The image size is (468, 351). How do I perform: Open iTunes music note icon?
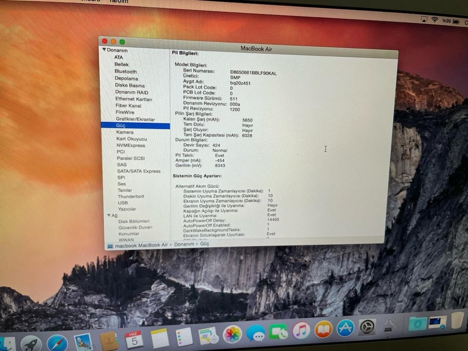click(x=301, y=330)
